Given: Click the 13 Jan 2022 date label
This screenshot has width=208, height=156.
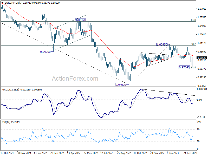Looking at the screenshot, I should (x=40, y=153).
